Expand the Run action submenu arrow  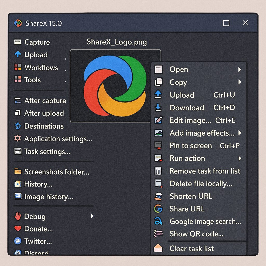click(240, 158)
